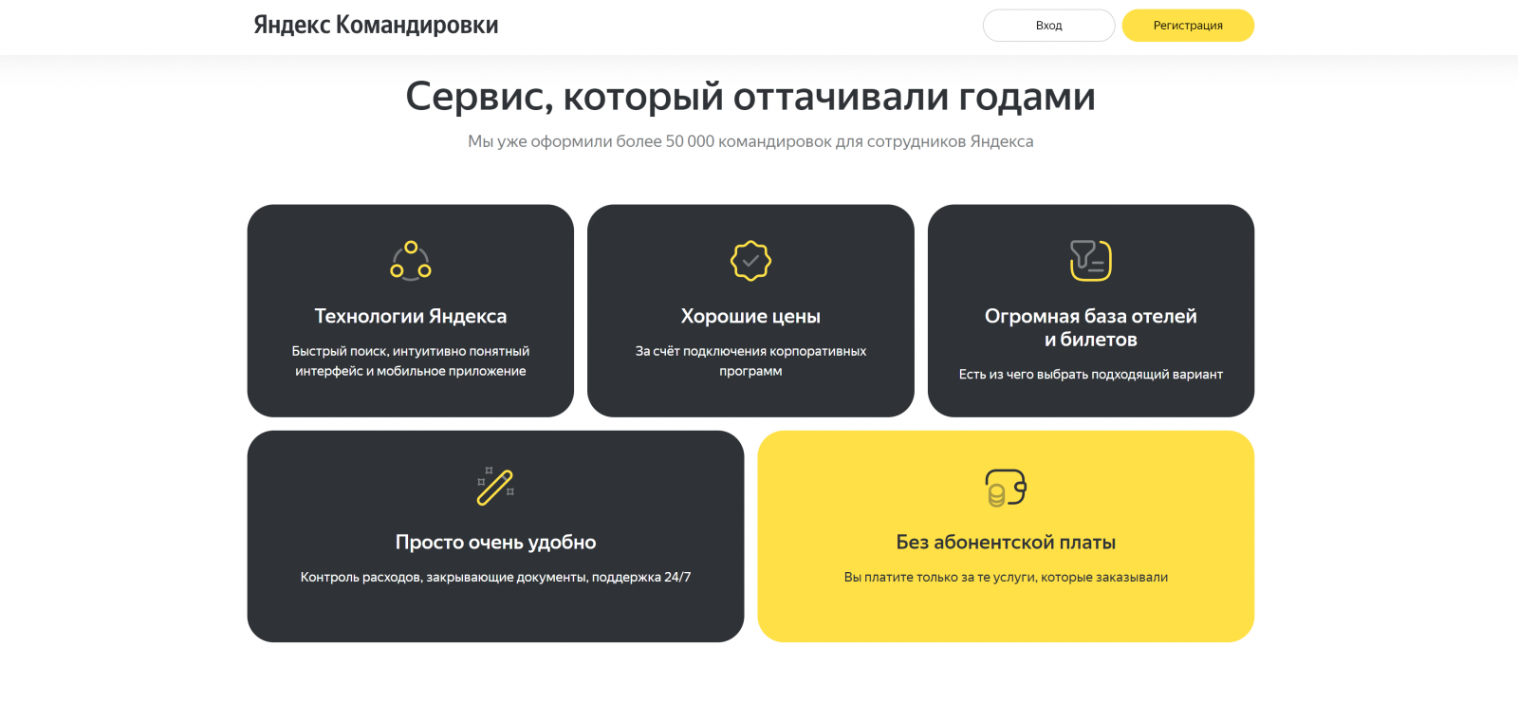Click the Без абонентской платы card title
The width and height of the screenshot is (1518, 702).
[x=1006, y=543]
